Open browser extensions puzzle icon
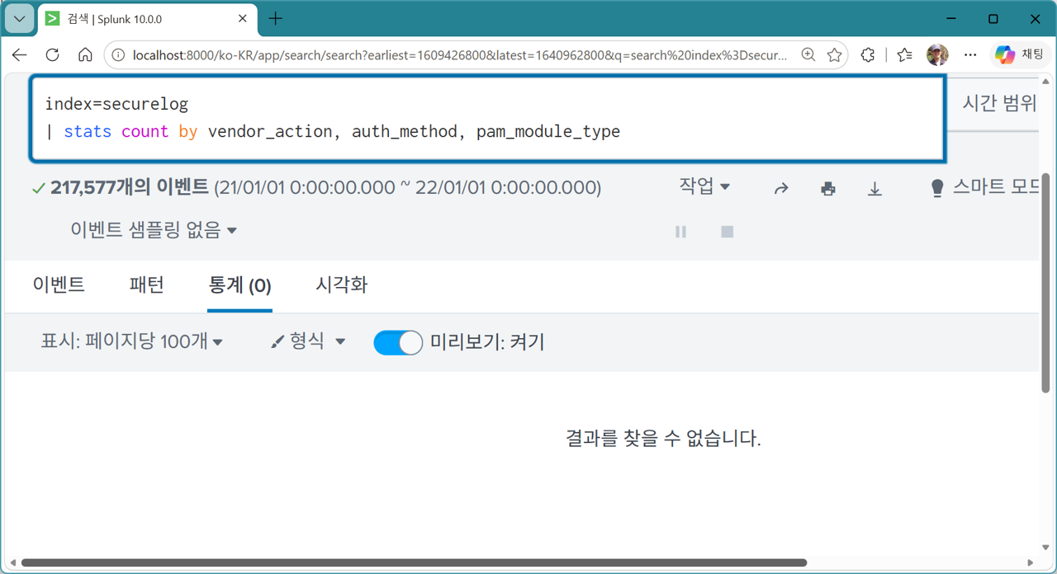This screenshot has width=1057, height=574. tap(868, 54)
